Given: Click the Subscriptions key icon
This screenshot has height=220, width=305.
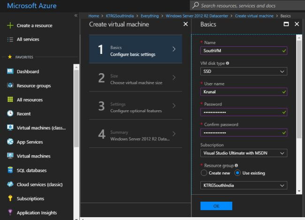Looking at the screenshot, I should click(x=10, y=198).
